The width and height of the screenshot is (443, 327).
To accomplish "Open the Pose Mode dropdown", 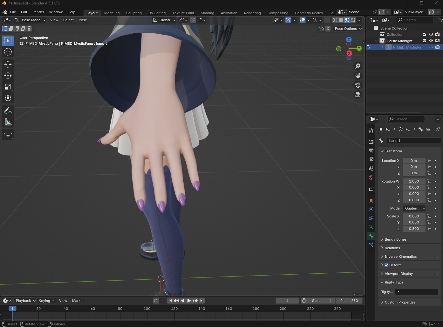I will (31, 20).
